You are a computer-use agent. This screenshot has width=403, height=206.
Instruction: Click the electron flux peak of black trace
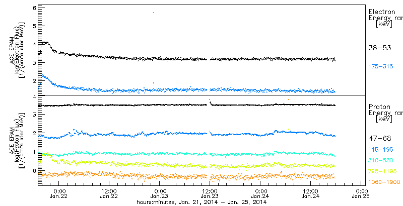coord(45,43)
